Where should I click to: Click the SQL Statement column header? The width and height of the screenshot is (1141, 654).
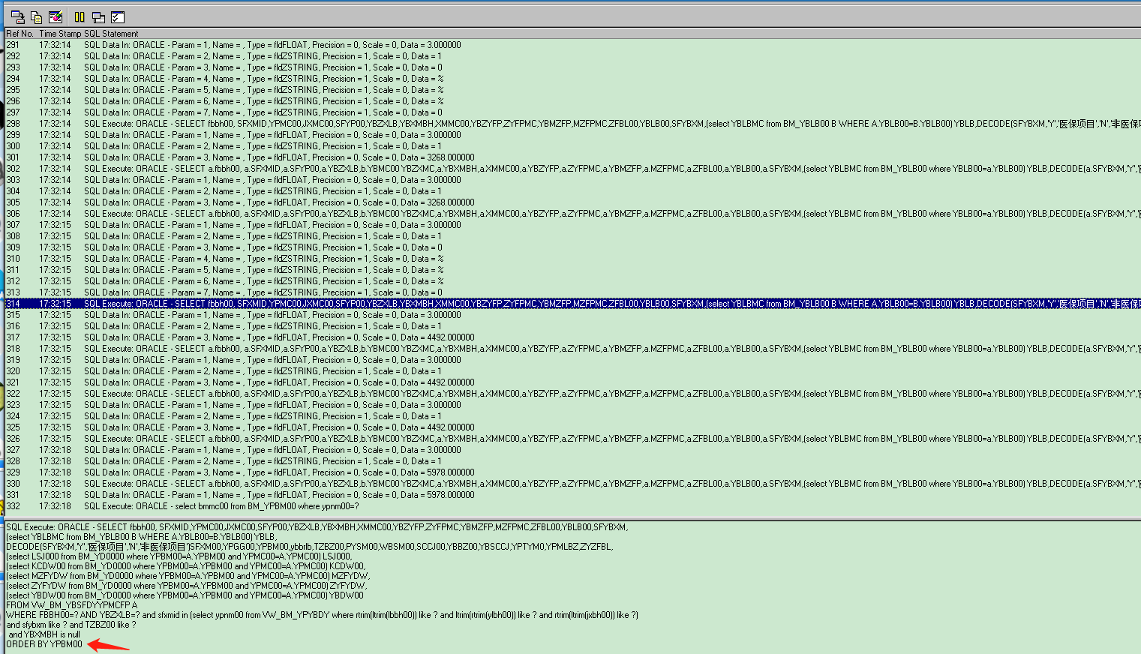111,34
